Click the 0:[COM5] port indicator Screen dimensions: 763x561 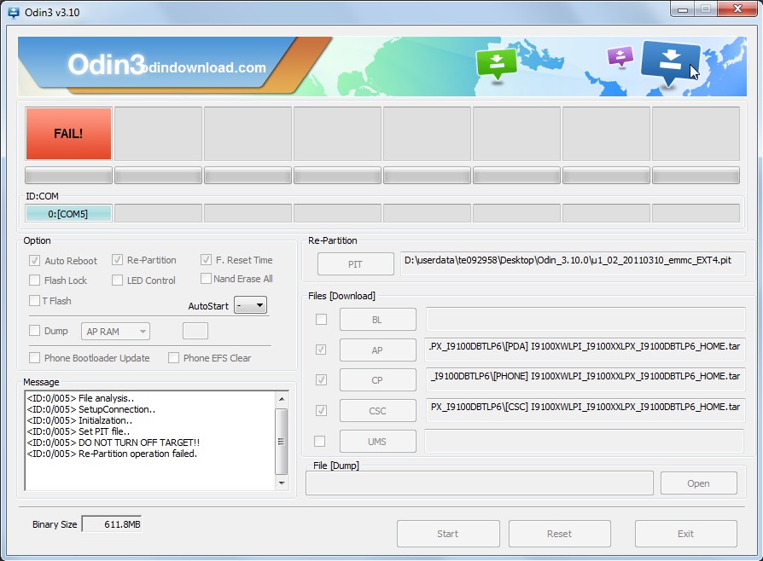[x=68, y=214]
